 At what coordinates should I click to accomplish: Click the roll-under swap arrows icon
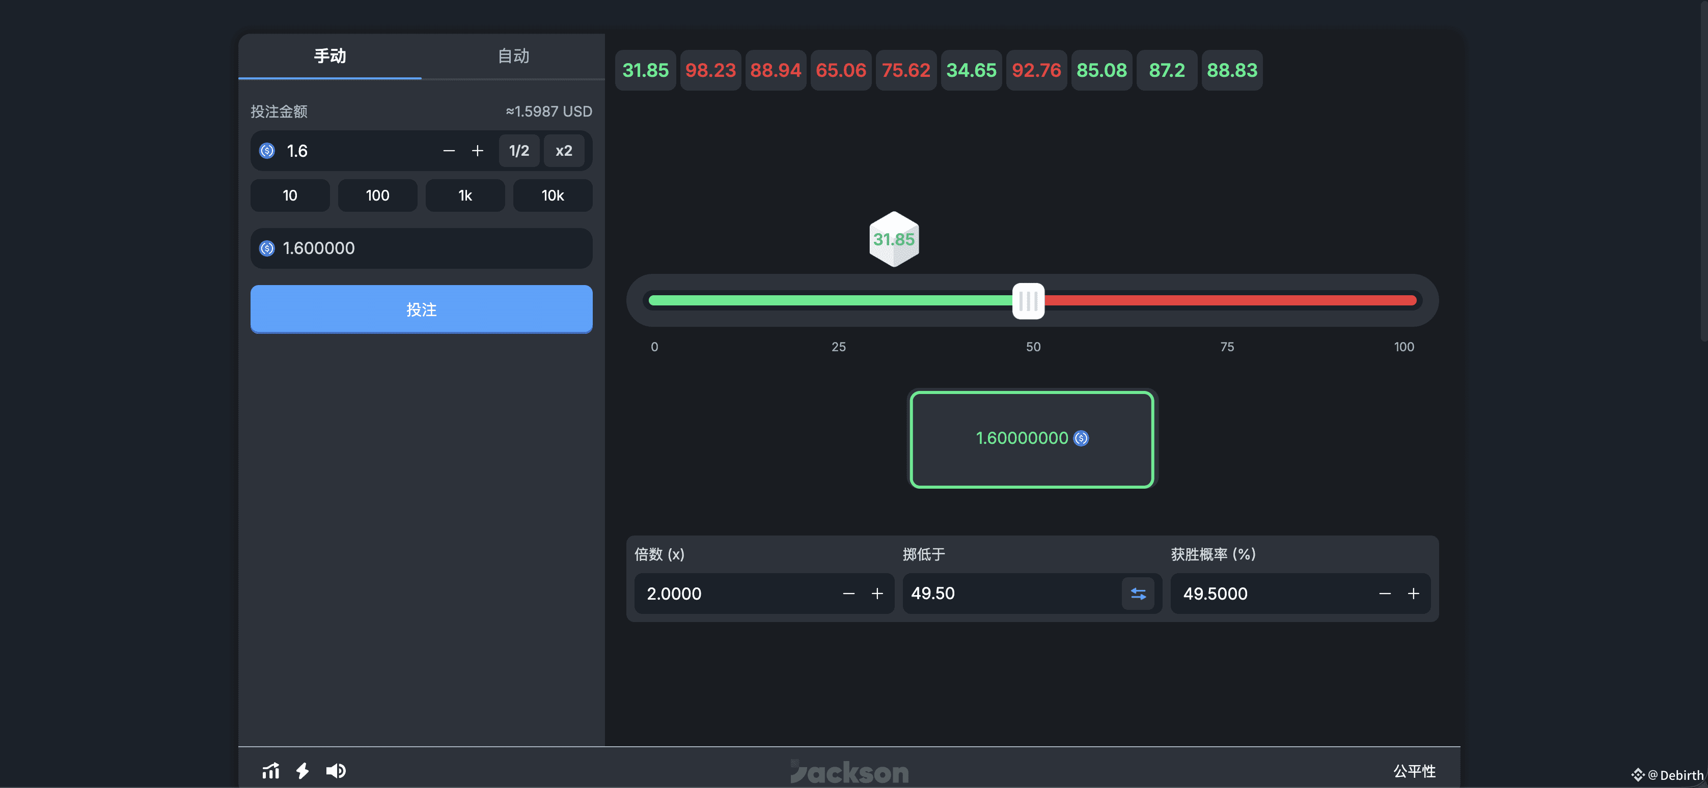(x=1138, y=593)
